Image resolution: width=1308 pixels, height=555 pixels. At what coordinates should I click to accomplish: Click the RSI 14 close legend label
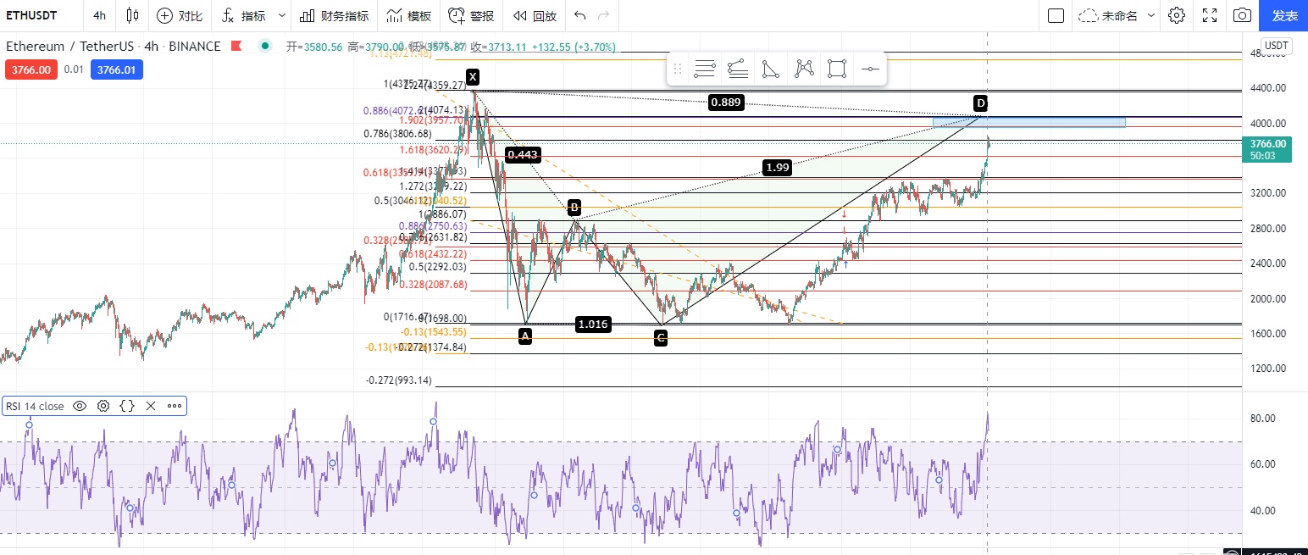tap(35, 406)
